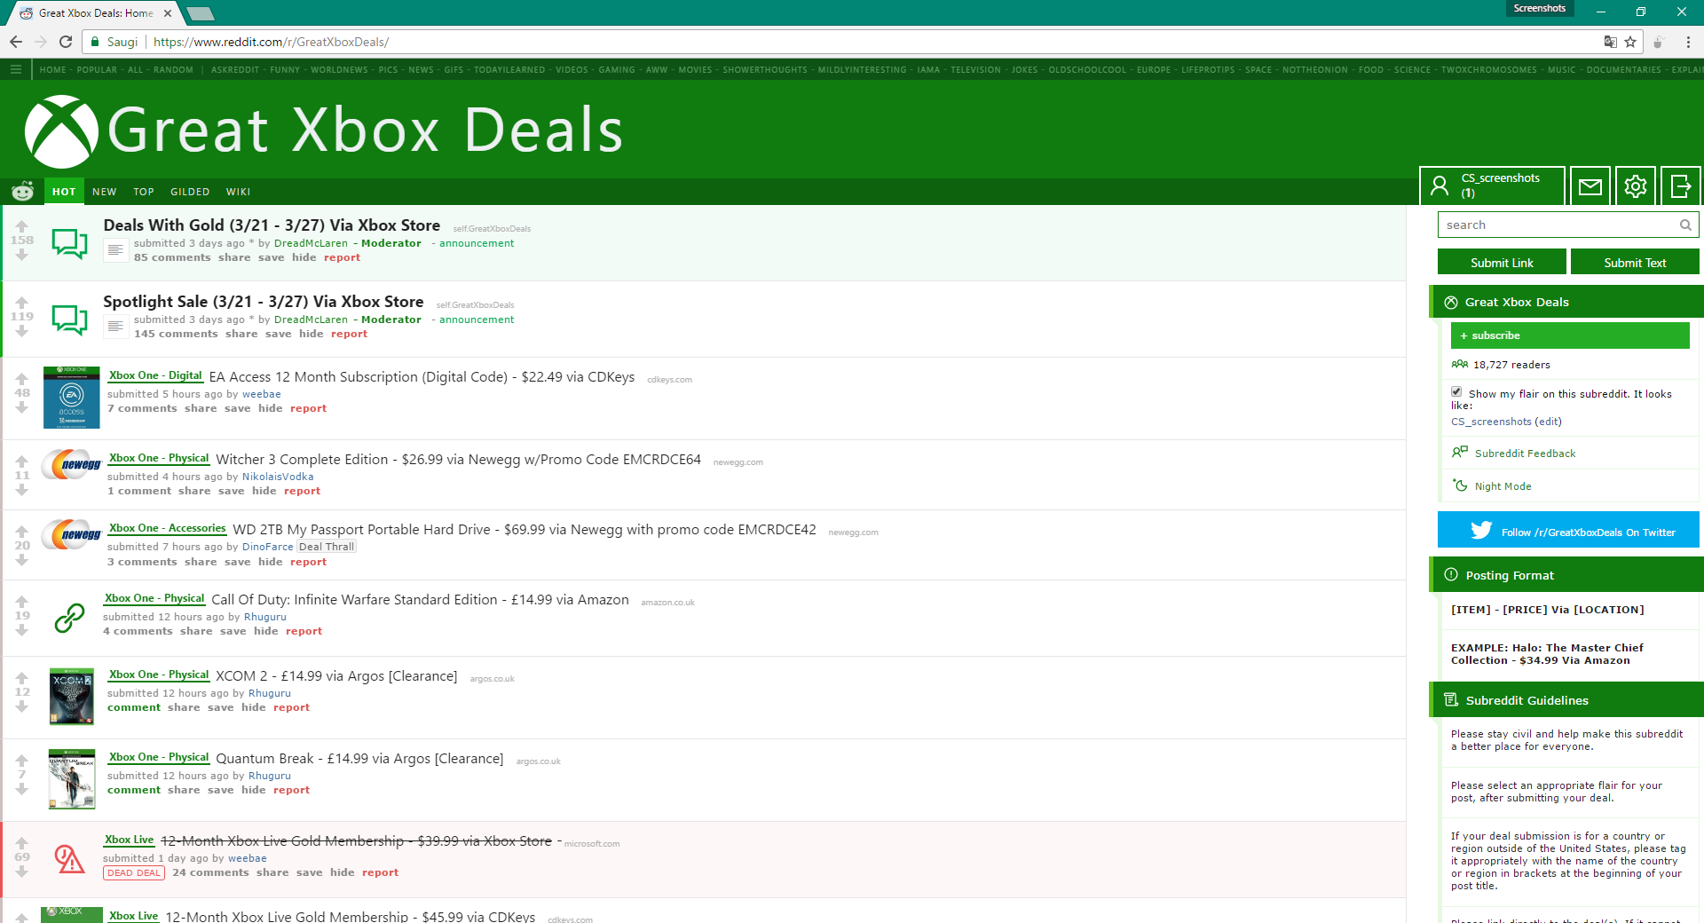Enable Night Mode in the sidebar
The height and width of the screenshot is (923, 1704).
click(x=1502, y=486)
